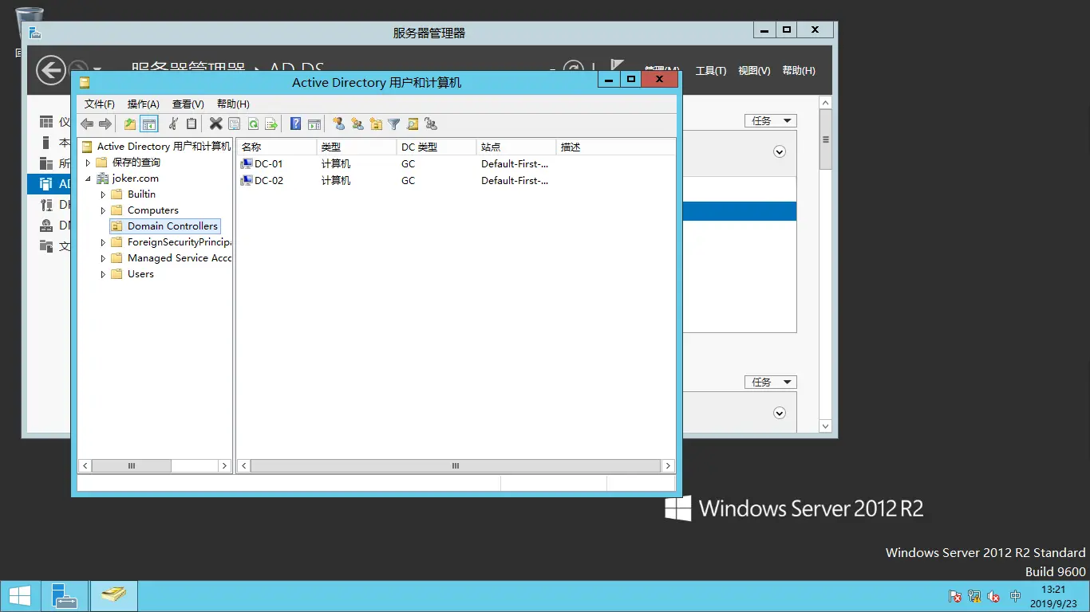This screenshot has height=612, width=1090.
Task: Expand the ForeignSecurityPrincipals tree node
Action: 103,242
